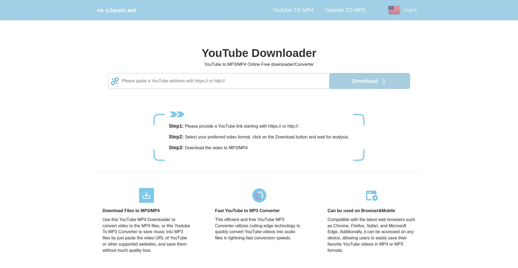Select 'YouTube to MP3/MP4 Online Free downloader/Converter' subtitle
Image resolution: width=518 pixels, height=268 pixels.
[x=259, y=65]
